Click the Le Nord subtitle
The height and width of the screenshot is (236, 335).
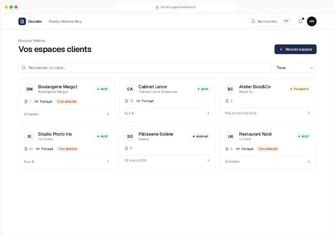coord(245,139)
